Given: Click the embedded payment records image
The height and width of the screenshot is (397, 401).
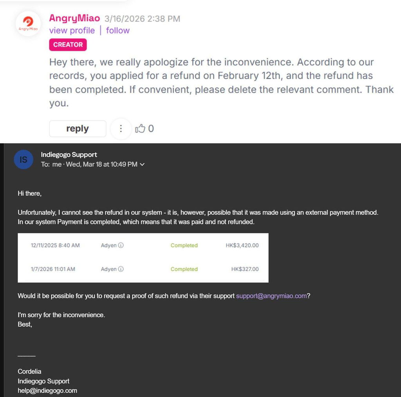Looking at the screenshot, I should pos(143,258).
